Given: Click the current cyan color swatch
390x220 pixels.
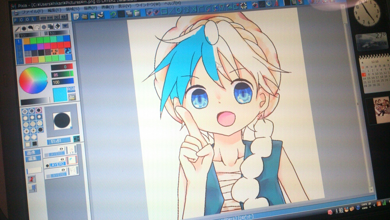Looking at the screenshot, I should pyautogui.click(x=60, y=95).
